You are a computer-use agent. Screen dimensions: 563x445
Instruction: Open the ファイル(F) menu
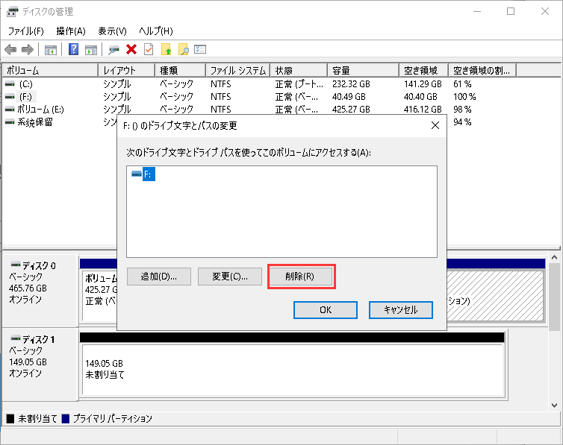point(25,31)
